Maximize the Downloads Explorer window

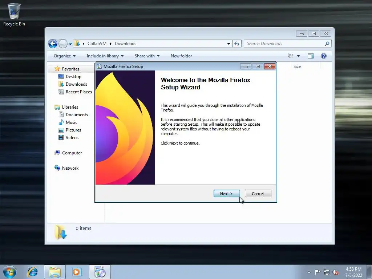point(314,34)
